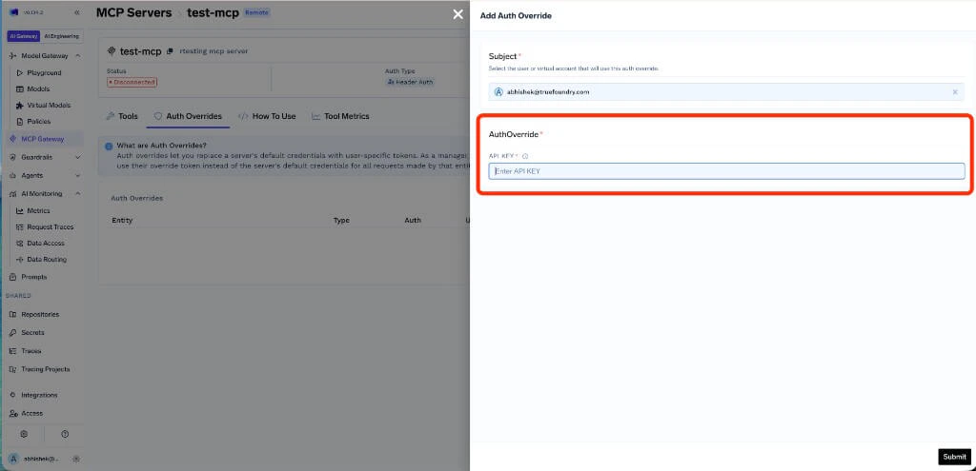Open the Subject selection dropdown
Viewport: 976px width, 471px height.
pos(725,92)
